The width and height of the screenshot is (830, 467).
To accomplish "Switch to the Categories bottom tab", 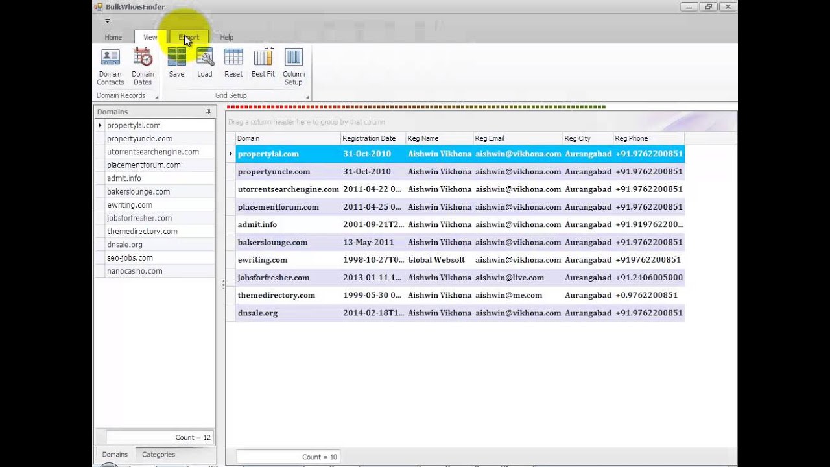I will coord(158,455).
